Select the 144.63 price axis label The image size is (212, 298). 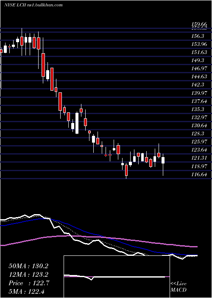coord(199,76)
